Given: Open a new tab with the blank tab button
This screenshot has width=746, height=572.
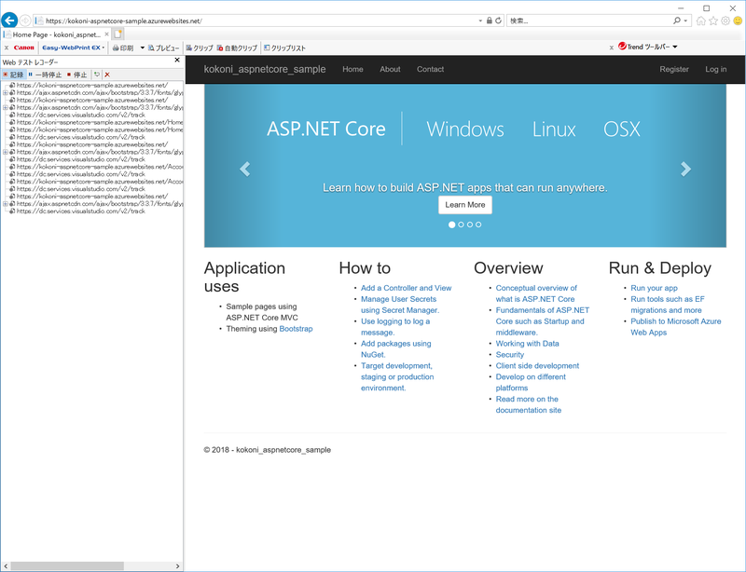Looking at the screenshot, I should (x=118, y=34).
